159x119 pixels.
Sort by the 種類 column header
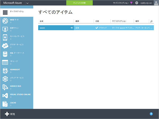[x=77, y=21]
